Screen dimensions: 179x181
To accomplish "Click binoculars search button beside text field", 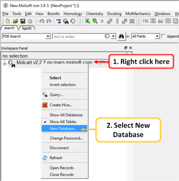I will pos(121,36).
